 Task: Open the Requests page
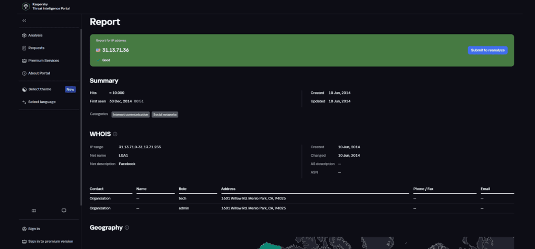tap(36, 48)
